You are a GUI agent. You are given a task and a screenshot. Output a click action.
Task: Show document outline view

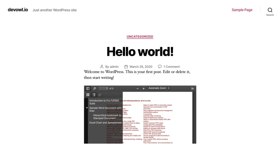(x=94, y=95)
